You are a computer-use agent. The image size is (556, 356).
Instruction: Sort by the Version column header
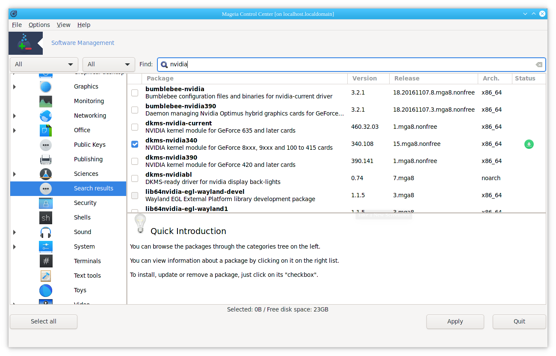click(x=368, y=78)
